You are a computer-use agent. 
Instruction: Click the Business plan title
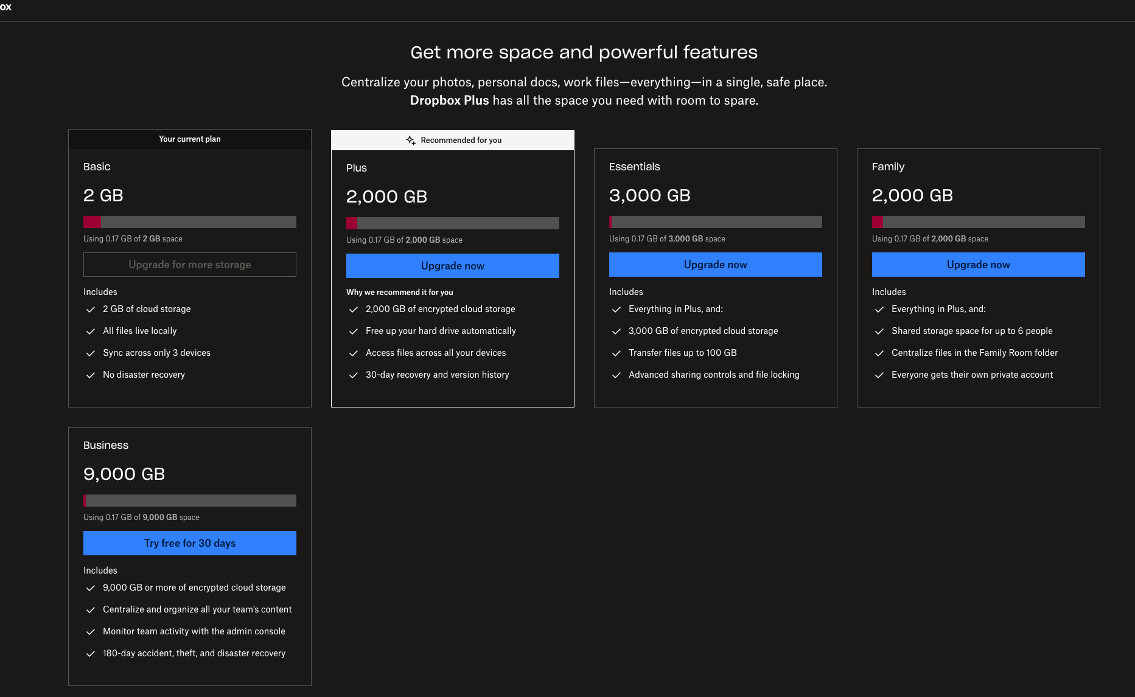pyautogui.click(x=106, y=445)
